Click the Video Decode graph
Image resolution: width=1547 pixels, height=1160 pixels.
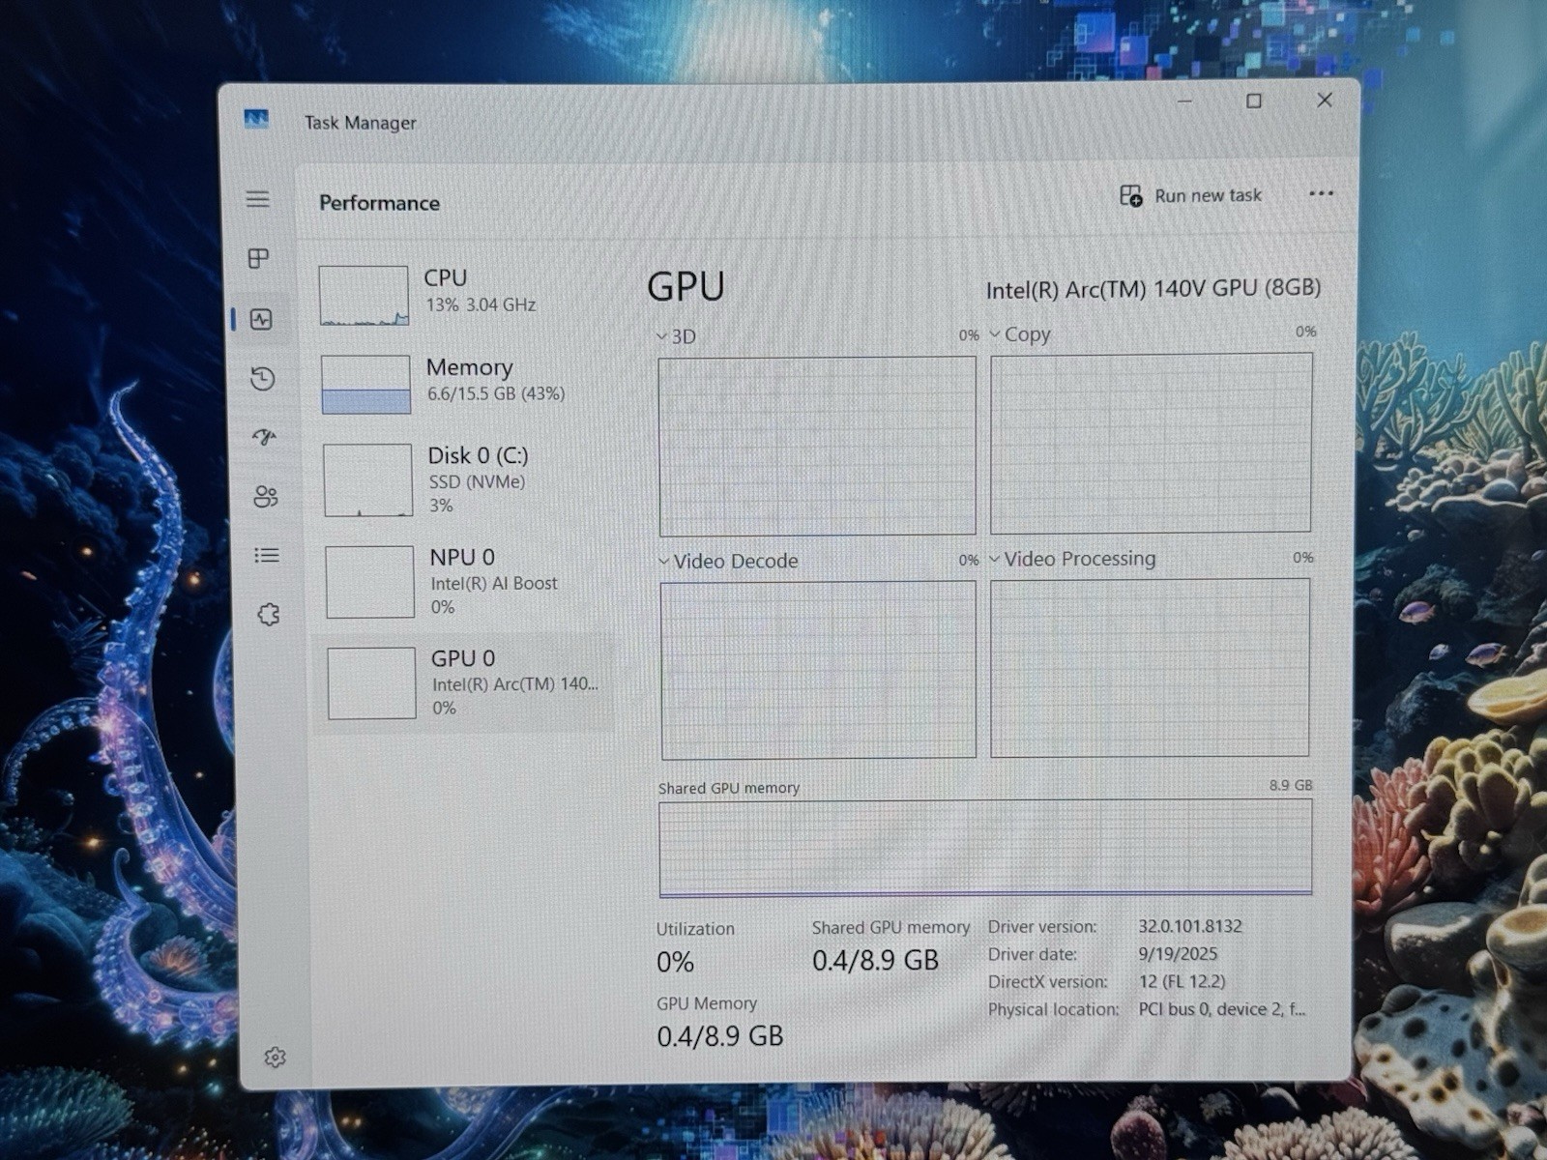(x=819, y=671)
